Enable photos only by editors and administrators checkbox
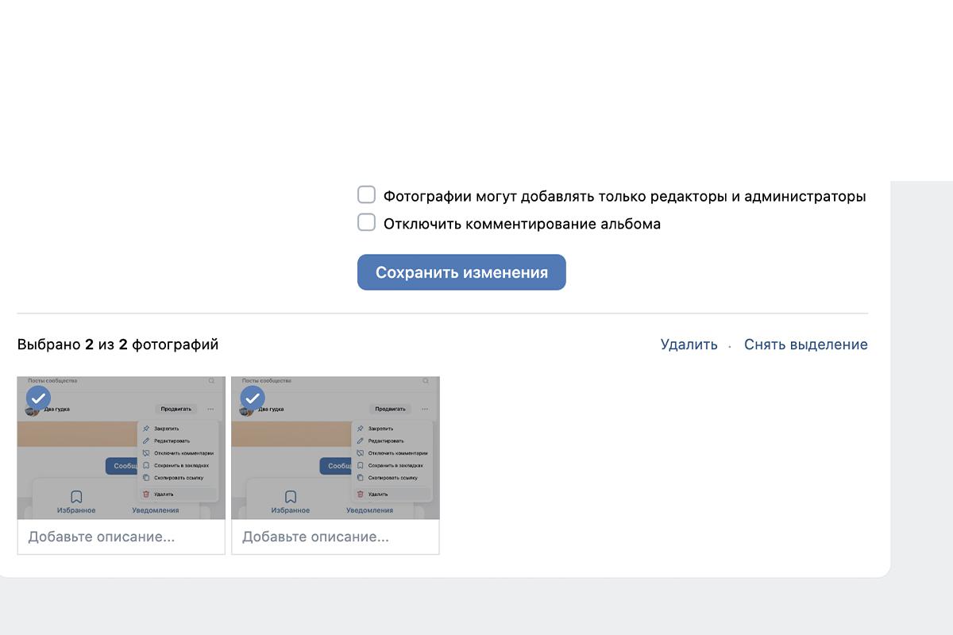Image resolution: width=953 pixels, height=635 pixels. [366, 194]
